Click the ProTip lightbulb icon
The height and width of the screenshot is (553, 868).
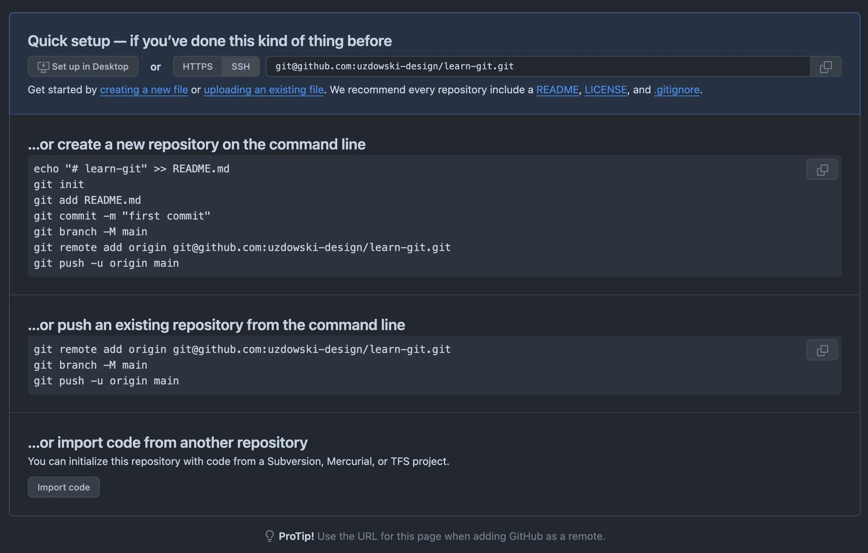point(269,536)
